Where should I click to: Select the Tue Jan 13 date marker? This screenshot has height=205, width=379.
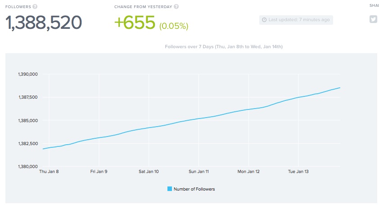[x=298, y=172]
